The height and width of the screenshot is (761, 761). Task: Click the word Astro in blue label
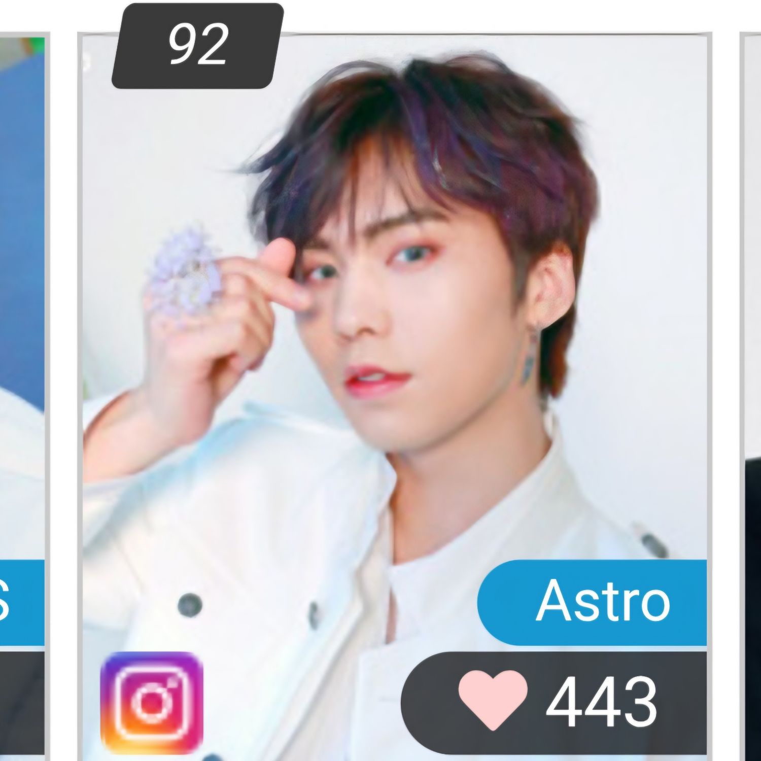tap(603, 602)
